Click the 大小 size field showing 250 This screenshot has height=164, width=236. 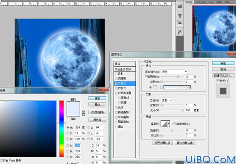(x=189, y=110)
